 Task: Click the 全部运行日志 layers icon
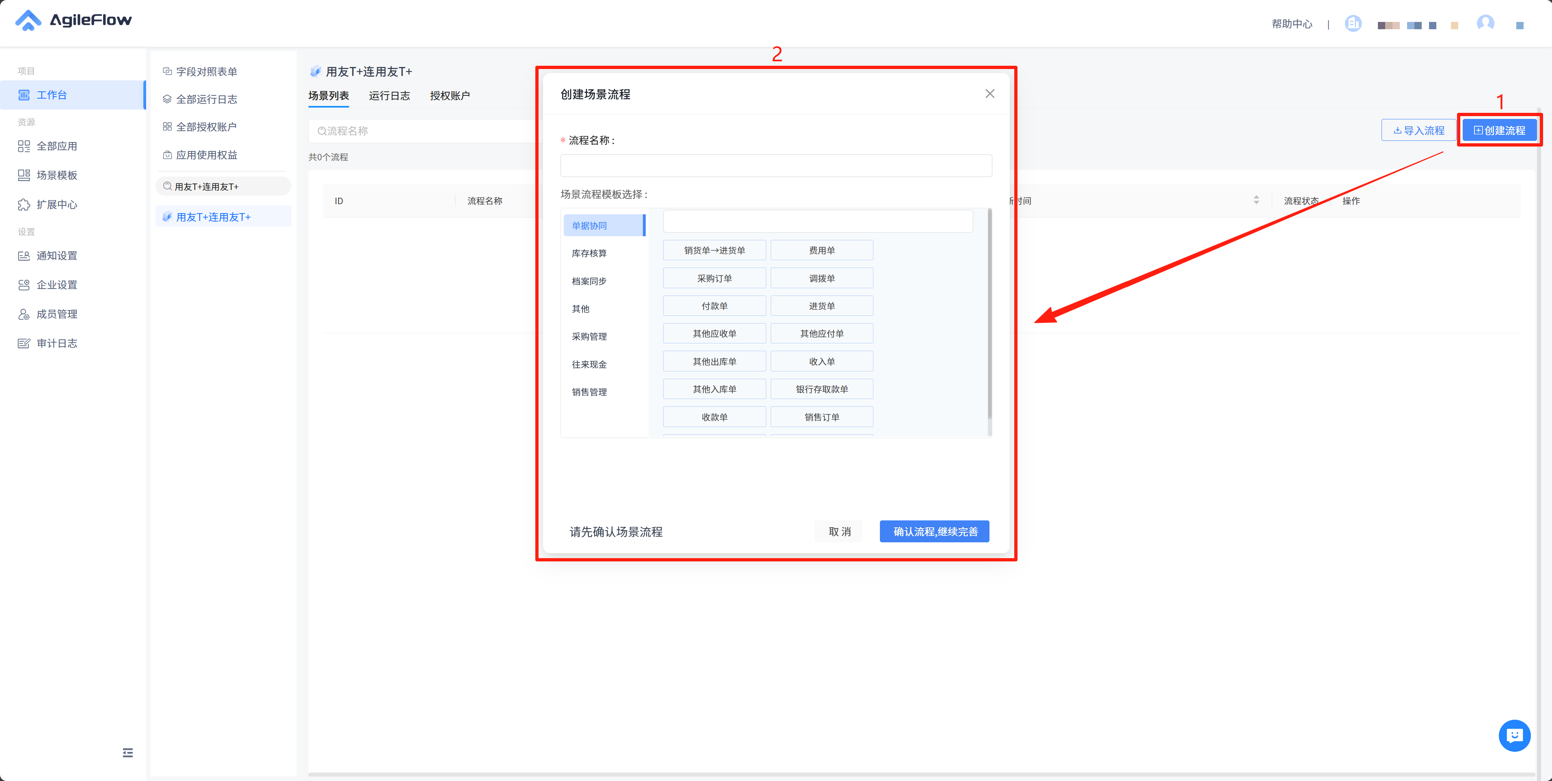point(168,99)
